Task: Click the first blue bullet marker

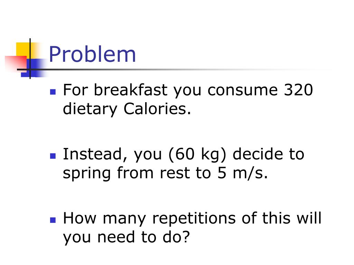Action: click(53, 92)
